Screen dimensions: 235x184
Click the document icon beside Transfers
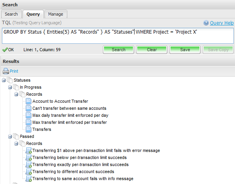[x=28, y=129]
